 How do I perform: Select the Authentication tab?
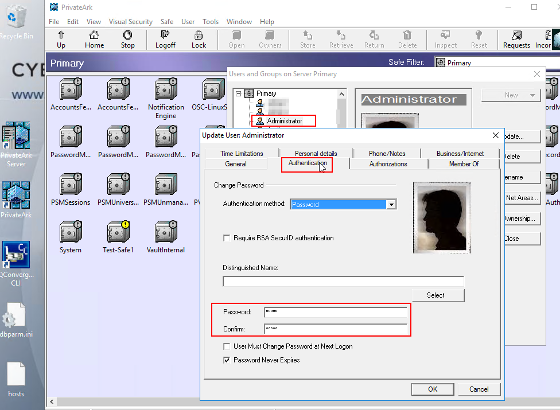(x=307, y=163)
